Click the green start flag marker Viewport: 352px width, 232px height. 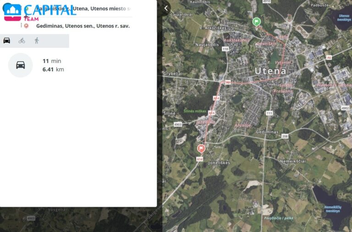(x=257, y=21)
